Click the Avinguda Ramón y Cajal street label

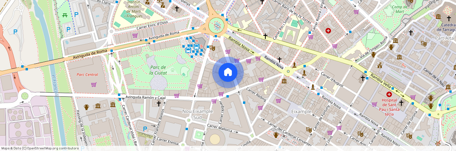145,98
